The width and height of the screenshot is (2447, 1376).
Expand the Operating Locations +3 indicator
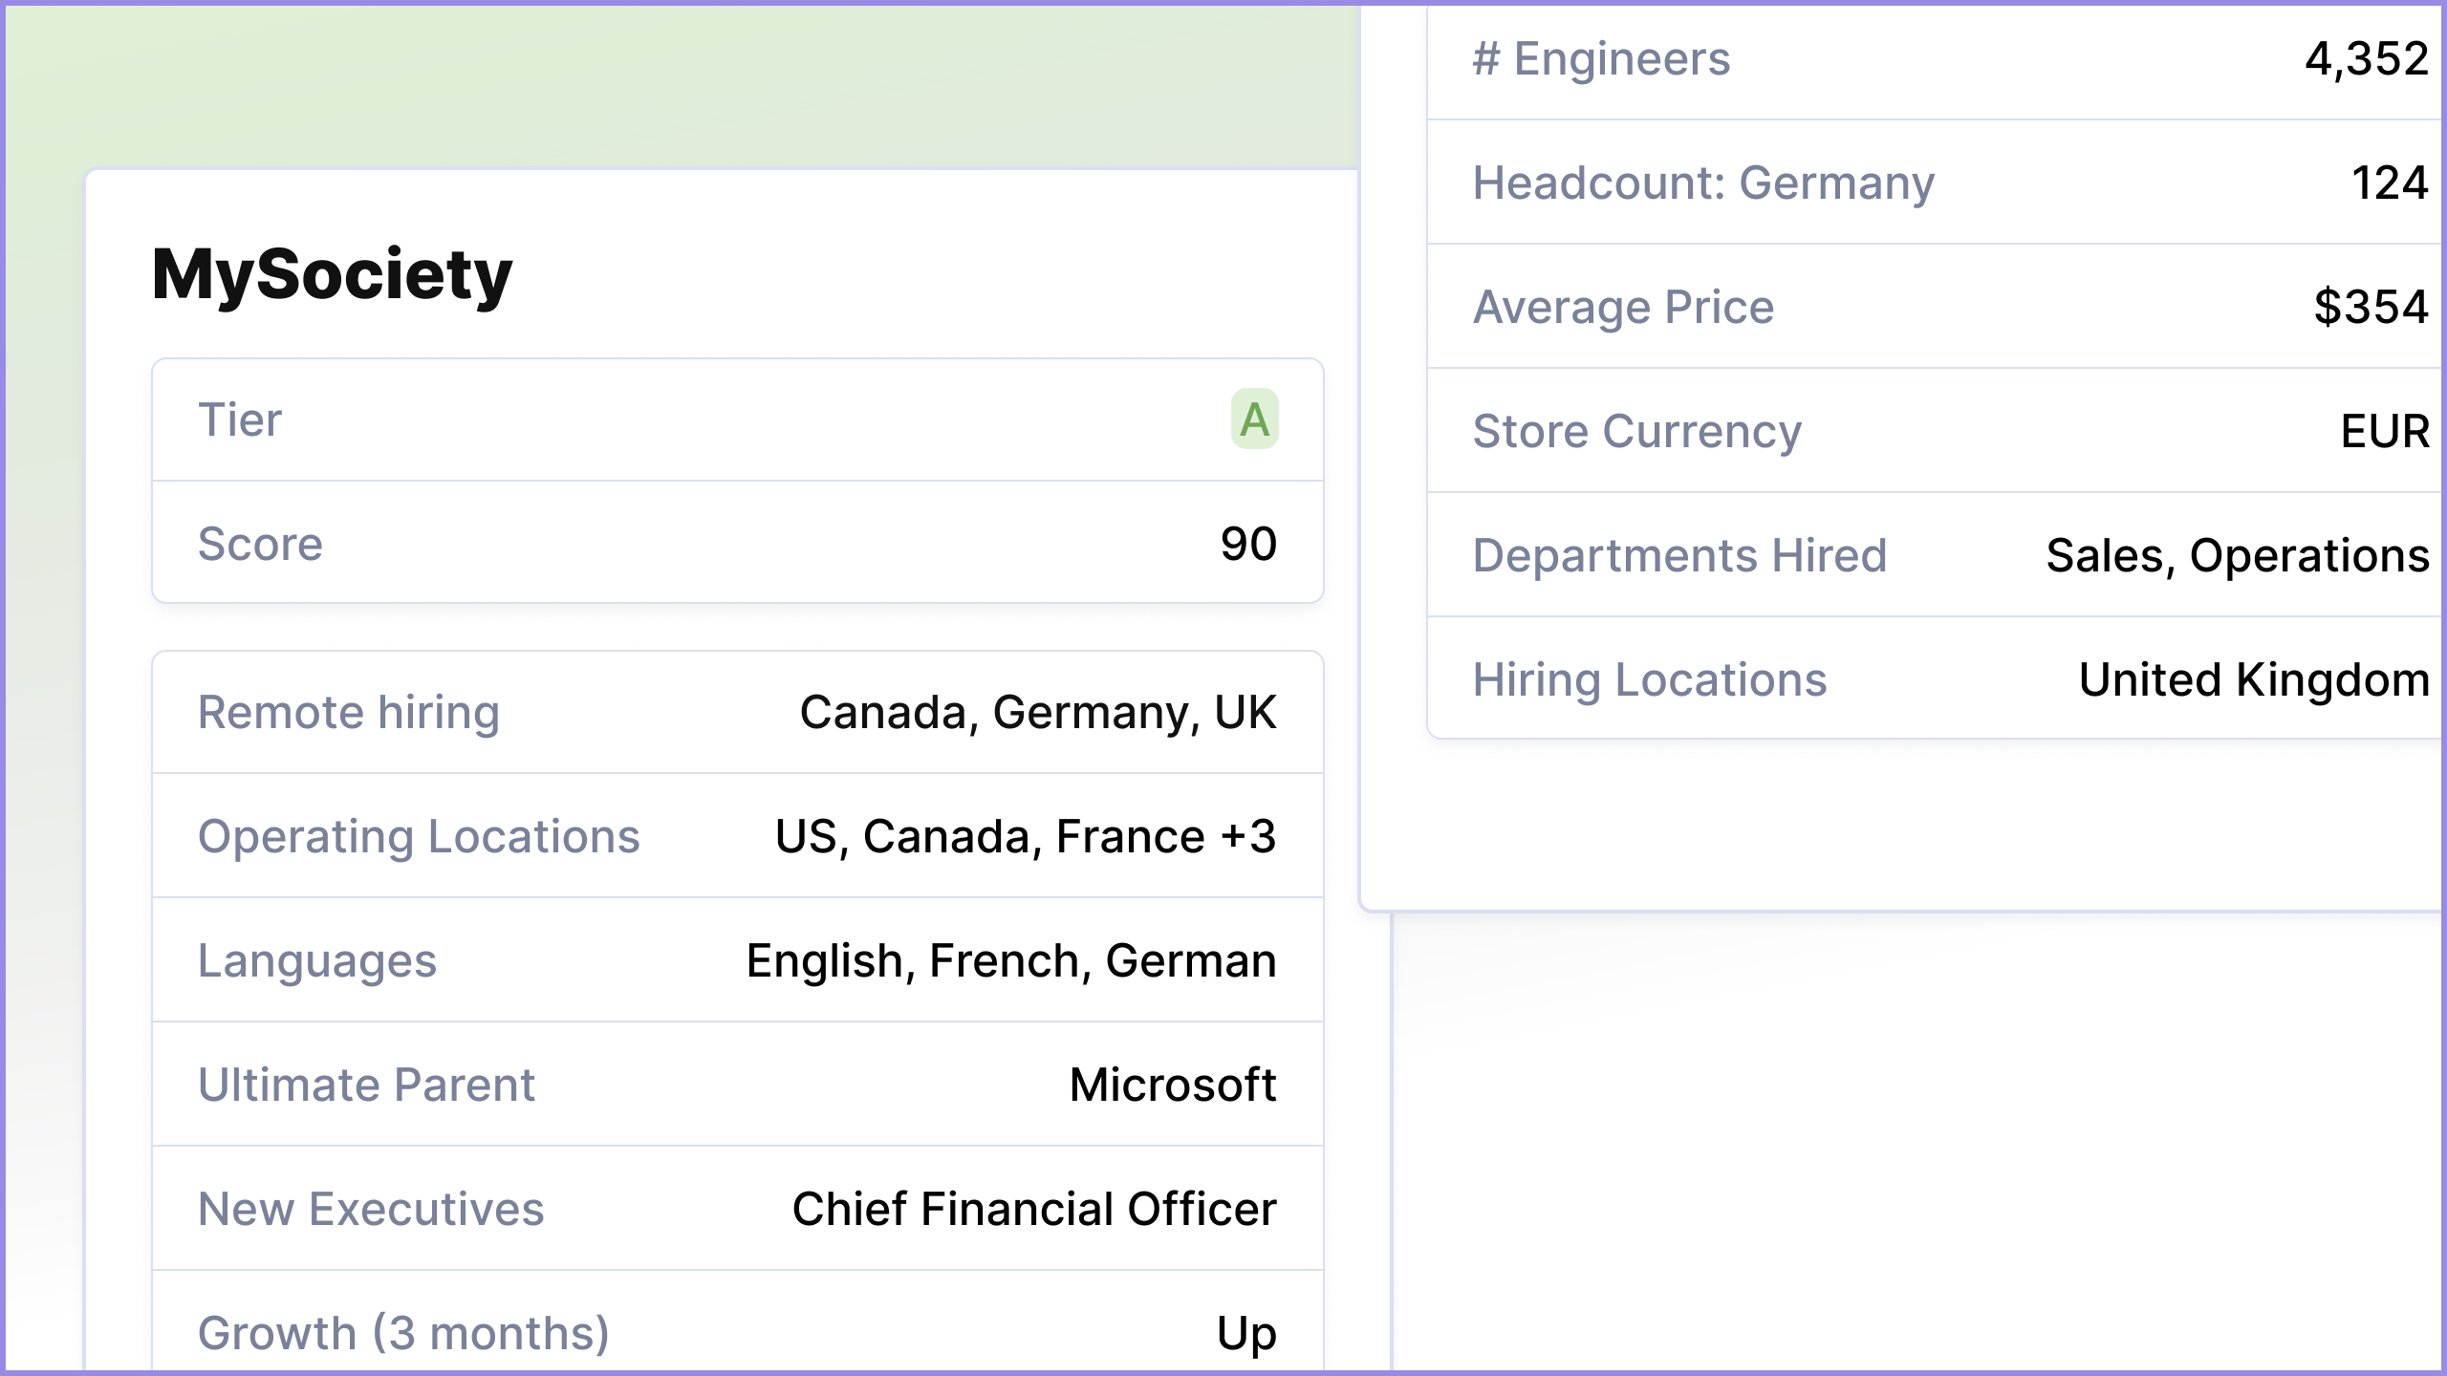click(1248, 836)
